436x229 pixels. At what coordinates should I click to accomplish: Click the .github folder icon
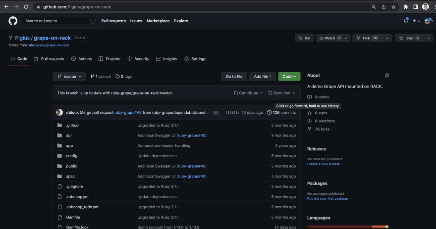point(59,125)
